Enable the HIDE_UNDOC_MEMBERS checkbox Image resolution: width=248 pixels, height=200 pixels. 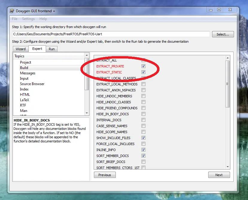click(x=144, y=96)
